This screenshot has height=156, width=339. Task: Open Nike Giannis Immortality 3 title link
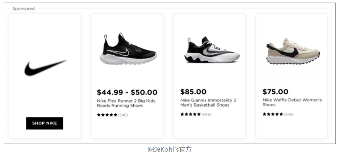point(208,103)
